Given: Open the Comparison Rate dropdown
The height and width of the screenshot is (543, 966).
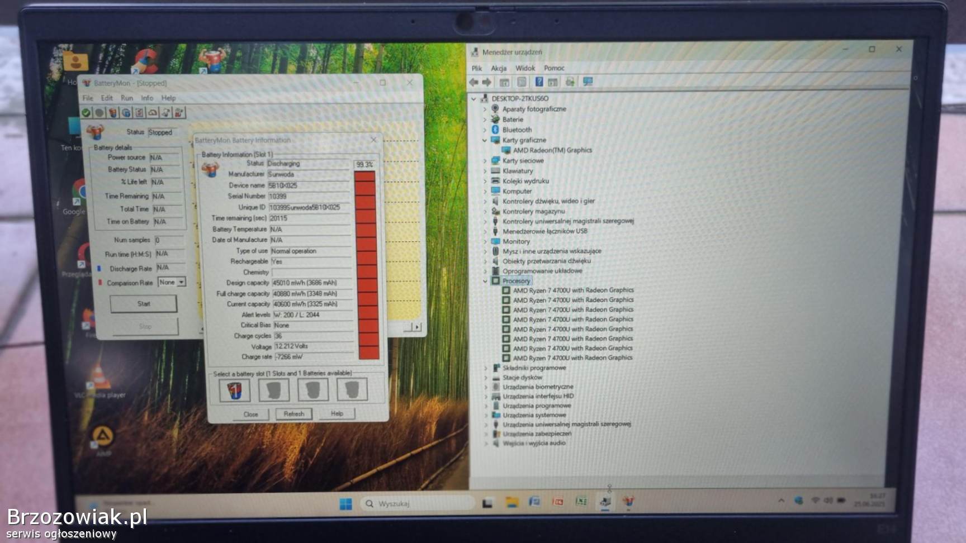Looking at the screenshot, I should [x=181, y=283].
